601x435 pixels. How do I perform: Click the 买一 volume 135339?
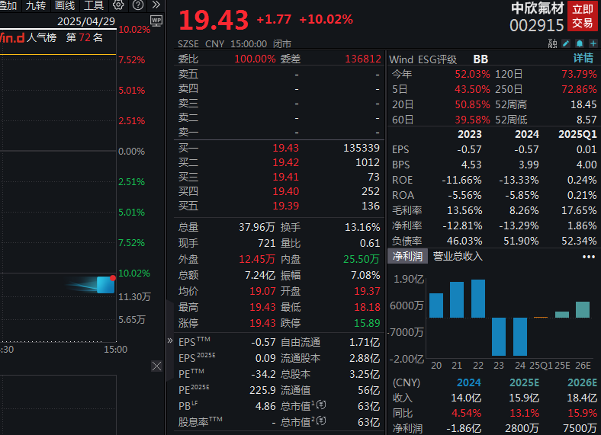tap(362, 148)
